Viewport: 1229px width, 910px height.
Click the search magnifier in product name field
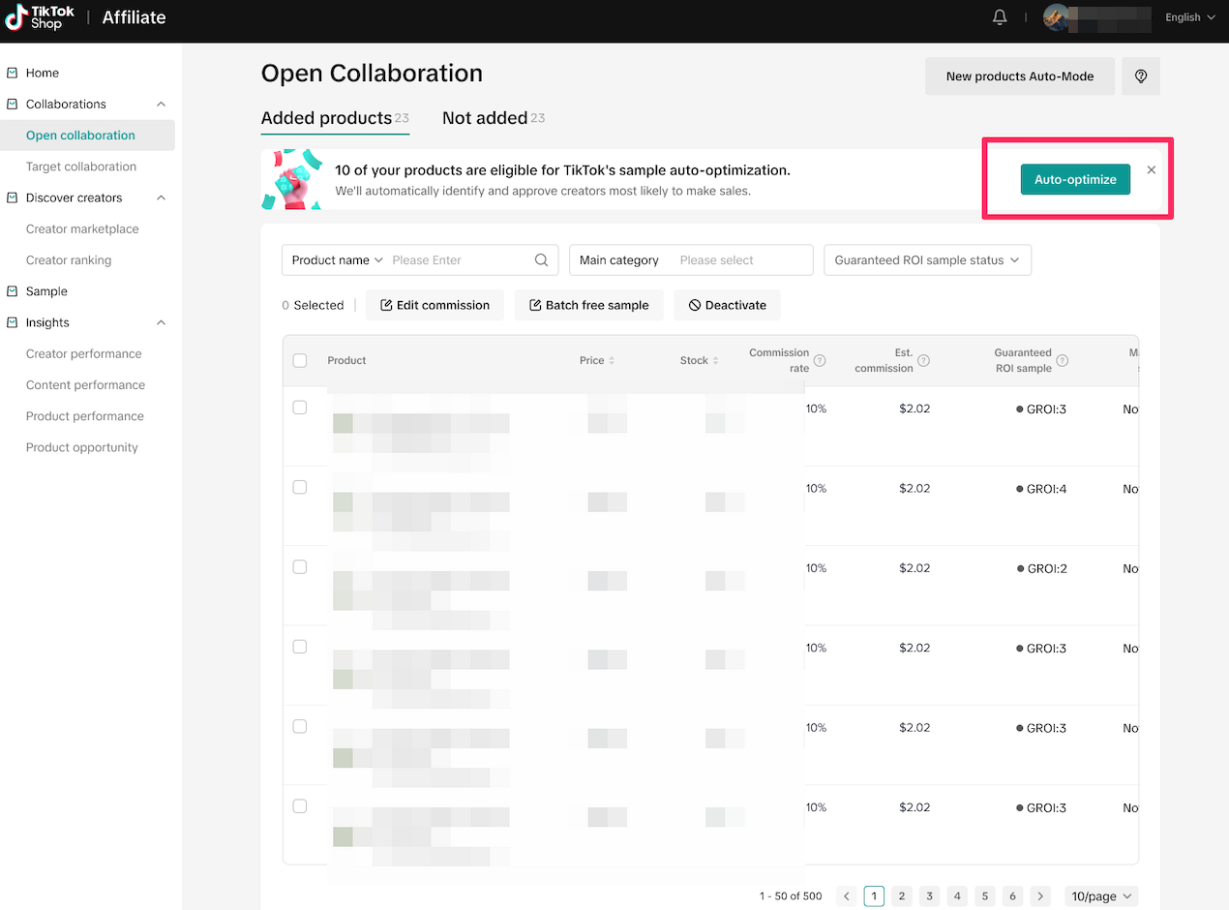point(542,260)
